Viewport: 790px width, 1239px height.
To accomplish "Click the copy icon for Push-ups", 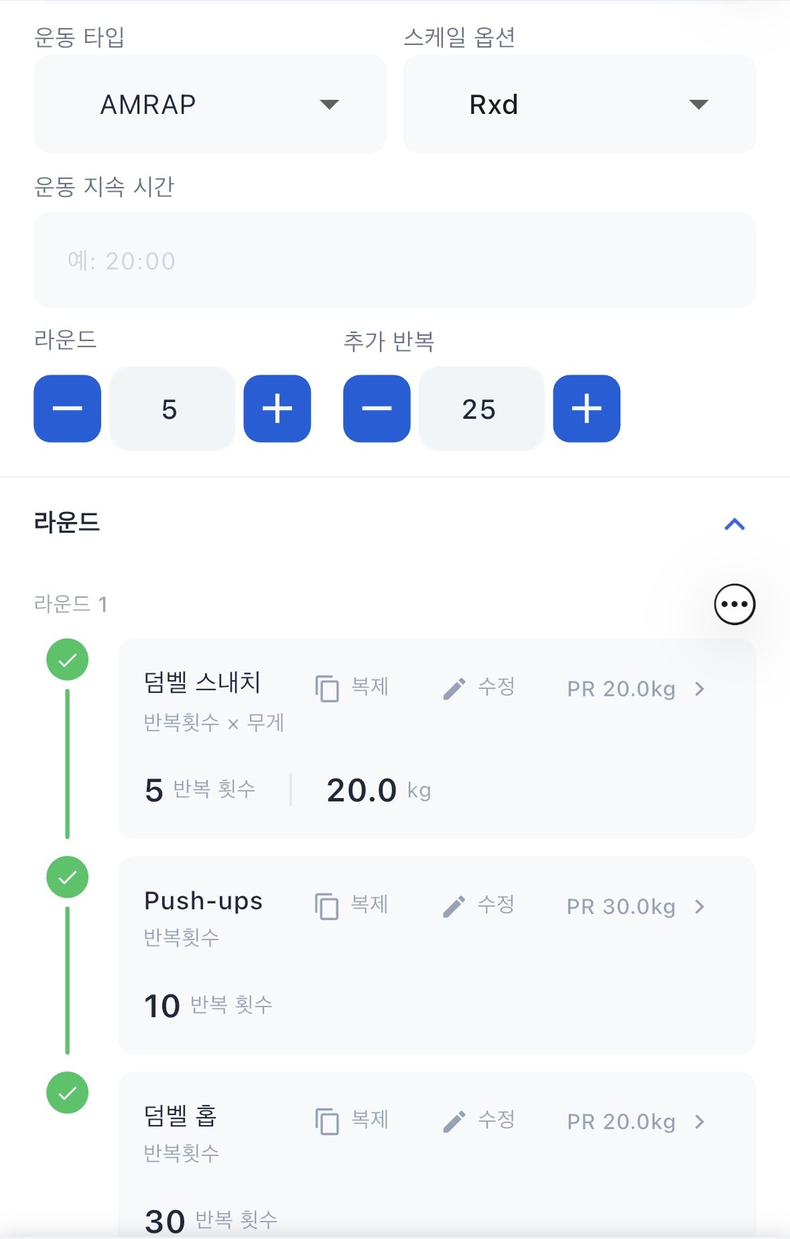I will pyautogui.click(x=327, y=906).
